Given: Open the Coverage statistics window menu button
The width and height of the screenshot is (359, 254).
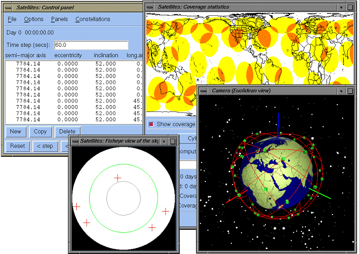Looking at the screenshot, I should [x=150, y=7].
